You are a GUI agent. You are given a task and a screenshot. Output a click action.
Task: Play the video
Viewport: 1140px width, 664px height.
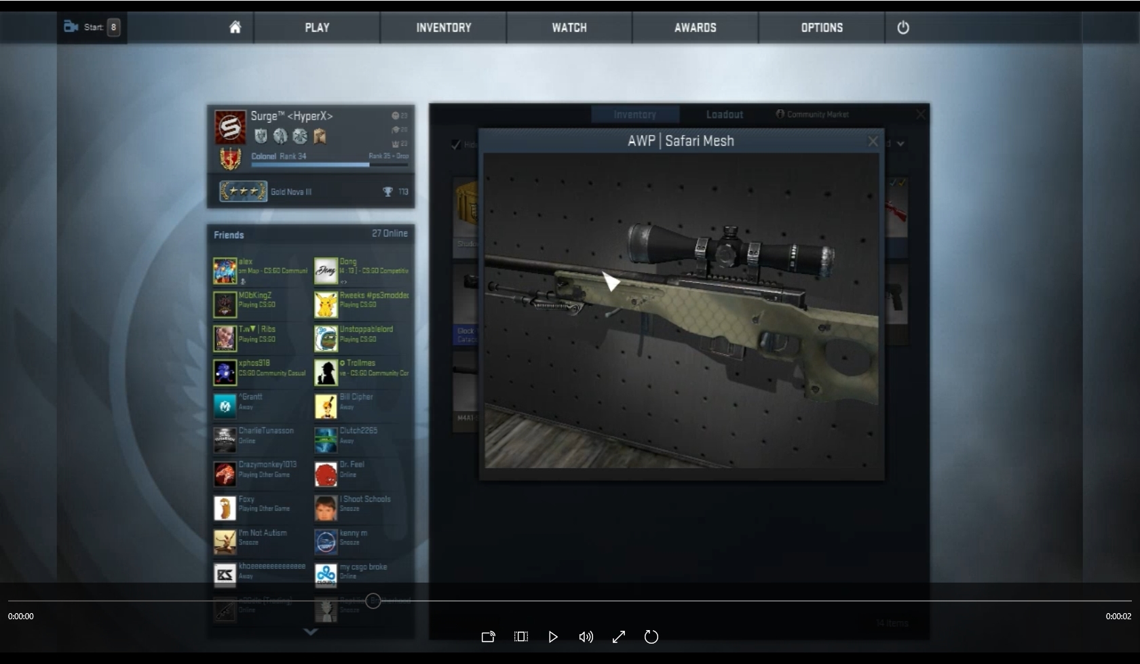pos(553,637)
